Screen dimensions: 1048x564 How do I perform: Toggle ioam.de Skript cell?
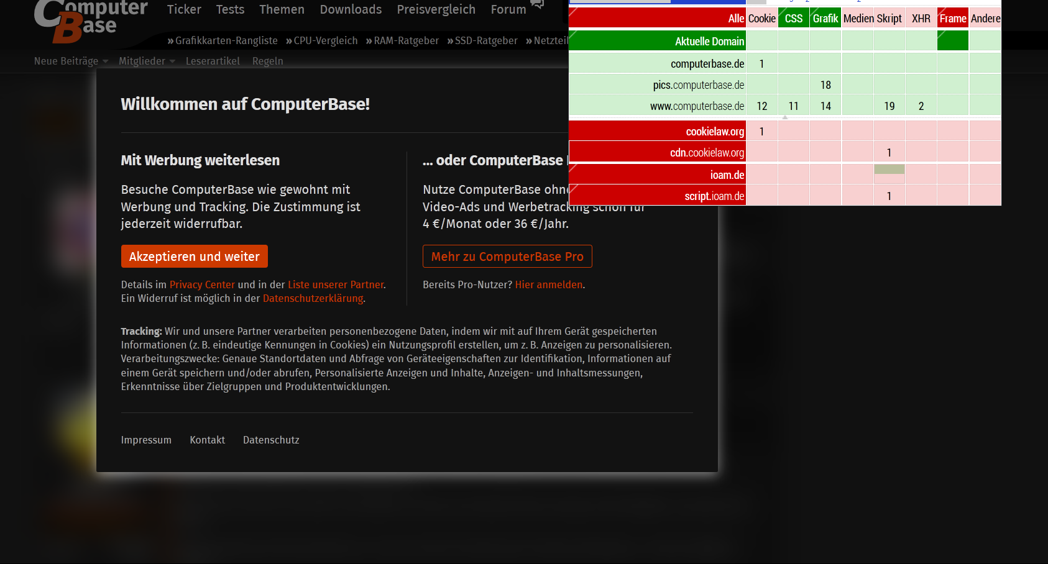(x=889, y=175)
